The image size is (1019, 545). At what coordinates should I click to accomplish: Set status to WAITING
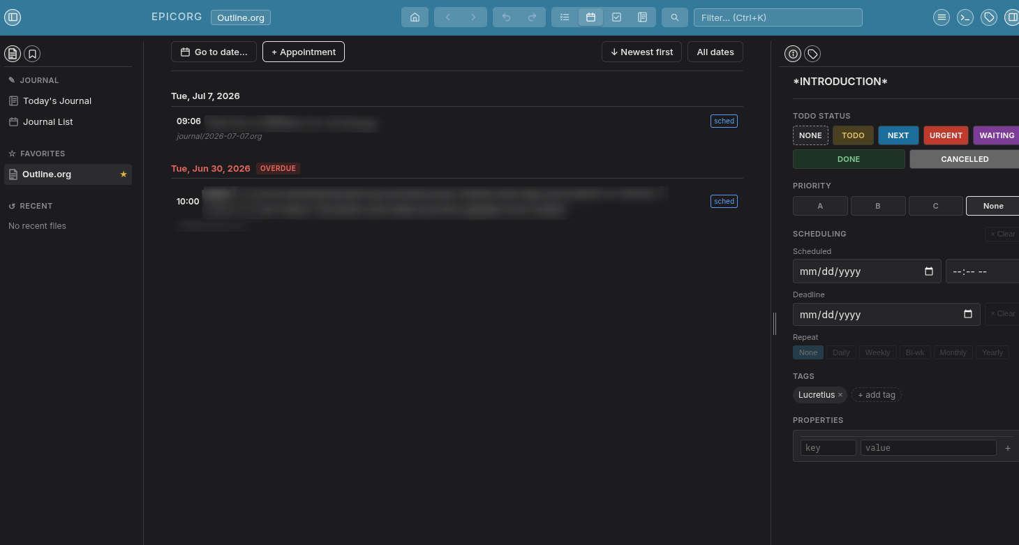point(996,135)
